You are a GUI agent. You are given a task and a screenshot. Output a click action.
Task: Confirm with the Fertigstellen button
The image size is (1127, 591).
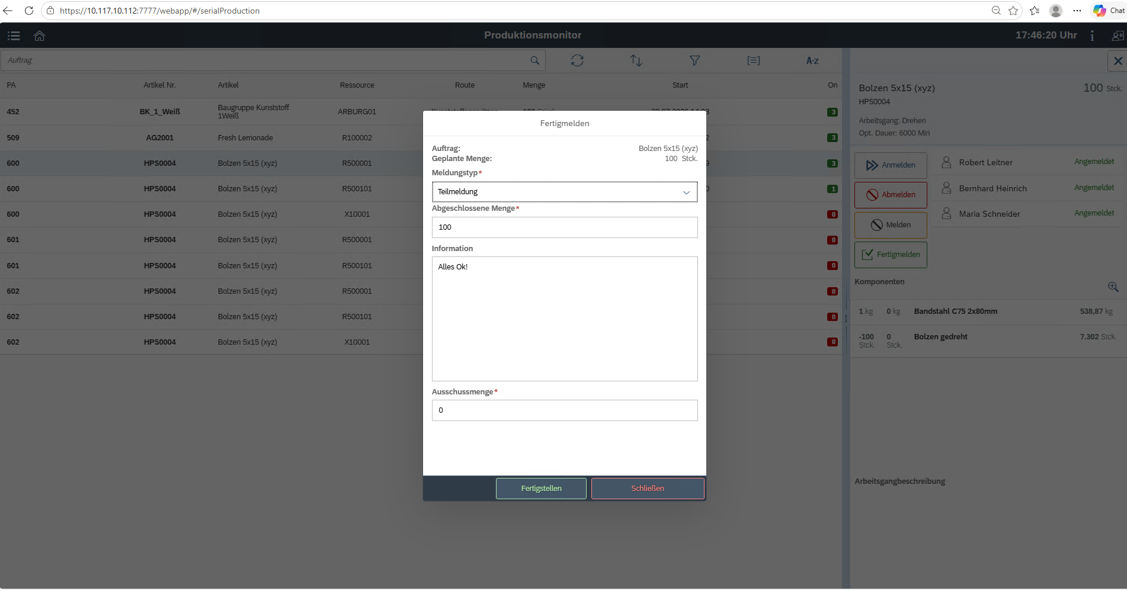click(x=541, y=489)
